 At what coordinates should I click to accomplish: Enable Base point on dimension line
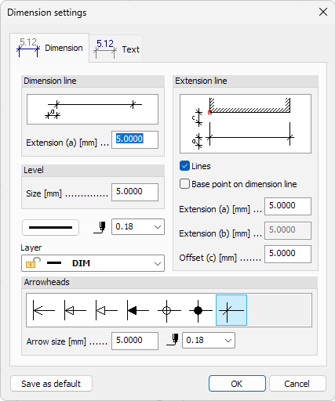[184, 184]
